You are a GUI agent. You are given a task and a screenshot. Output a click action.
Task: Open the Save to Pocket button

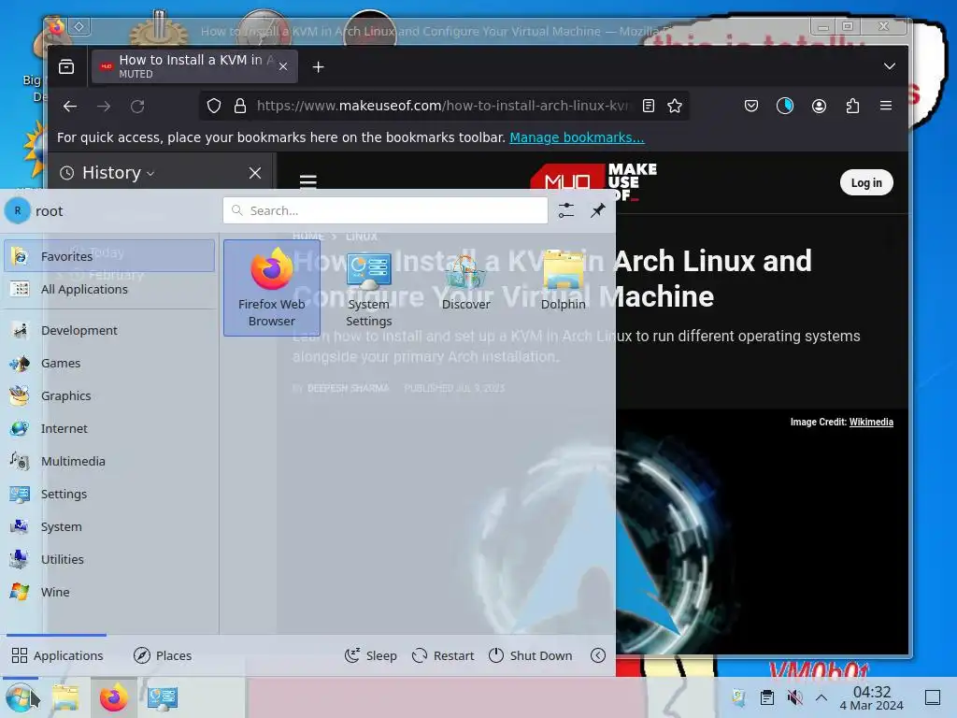pyautogui.click(x=751, y=107)
